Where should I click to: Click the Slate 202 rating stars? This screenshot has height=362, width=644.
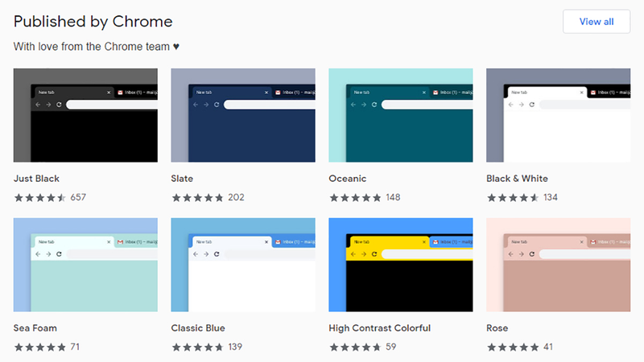197,198
